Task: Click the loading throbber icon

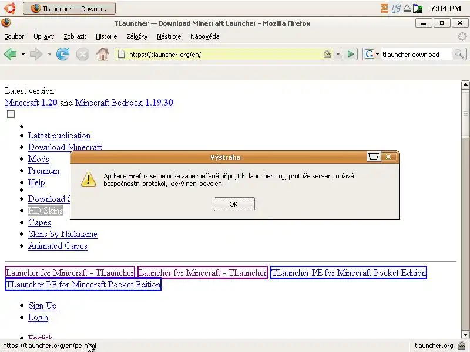Action: tap(462, 36)
